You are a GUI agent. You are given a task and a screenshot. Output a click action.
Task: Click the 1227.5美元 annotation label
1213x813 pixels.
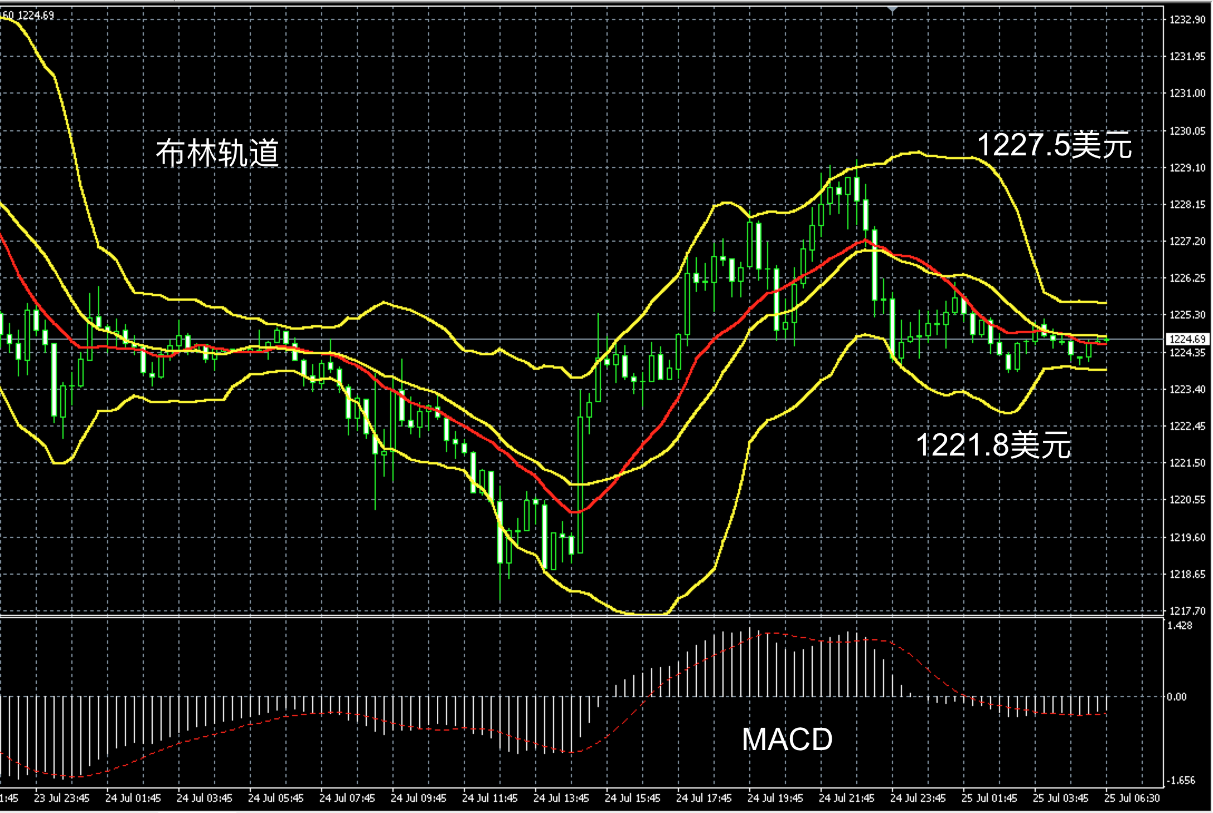tap(1055, 145)
